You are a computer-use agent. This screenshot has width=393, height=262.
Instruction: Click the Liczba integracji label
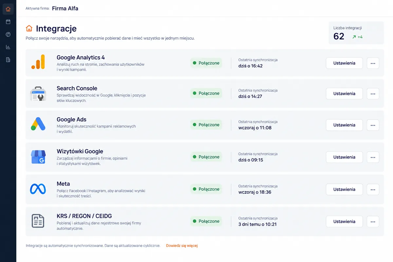347,28
